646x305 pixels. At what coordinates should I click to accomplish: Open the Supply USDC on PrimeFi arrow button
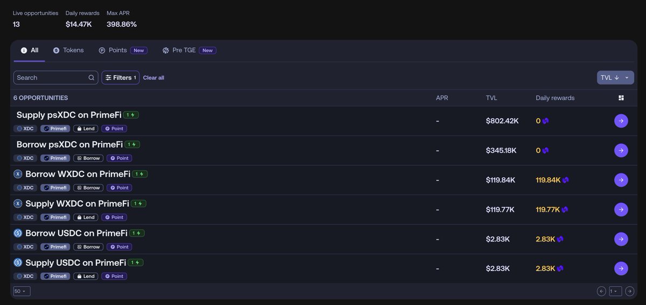click(621, 268)
